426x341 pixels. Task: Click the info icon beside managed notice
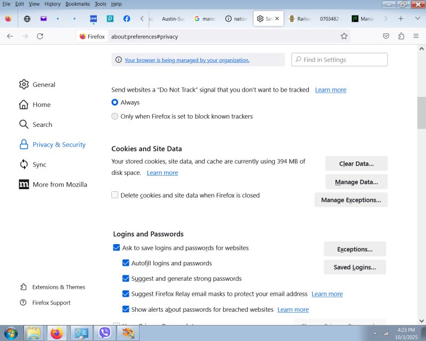tap(118, 60)
